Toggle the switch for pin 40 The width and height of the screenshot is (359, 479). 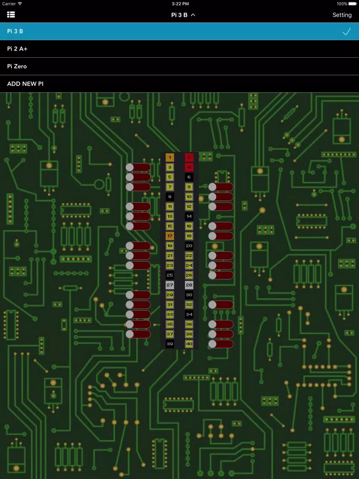pos(221,344)
